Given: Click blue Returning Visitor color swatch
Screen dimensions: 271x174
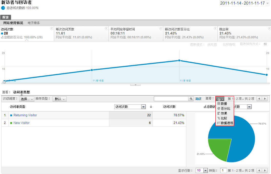Looking at the screenshot, I should [11, 115].
